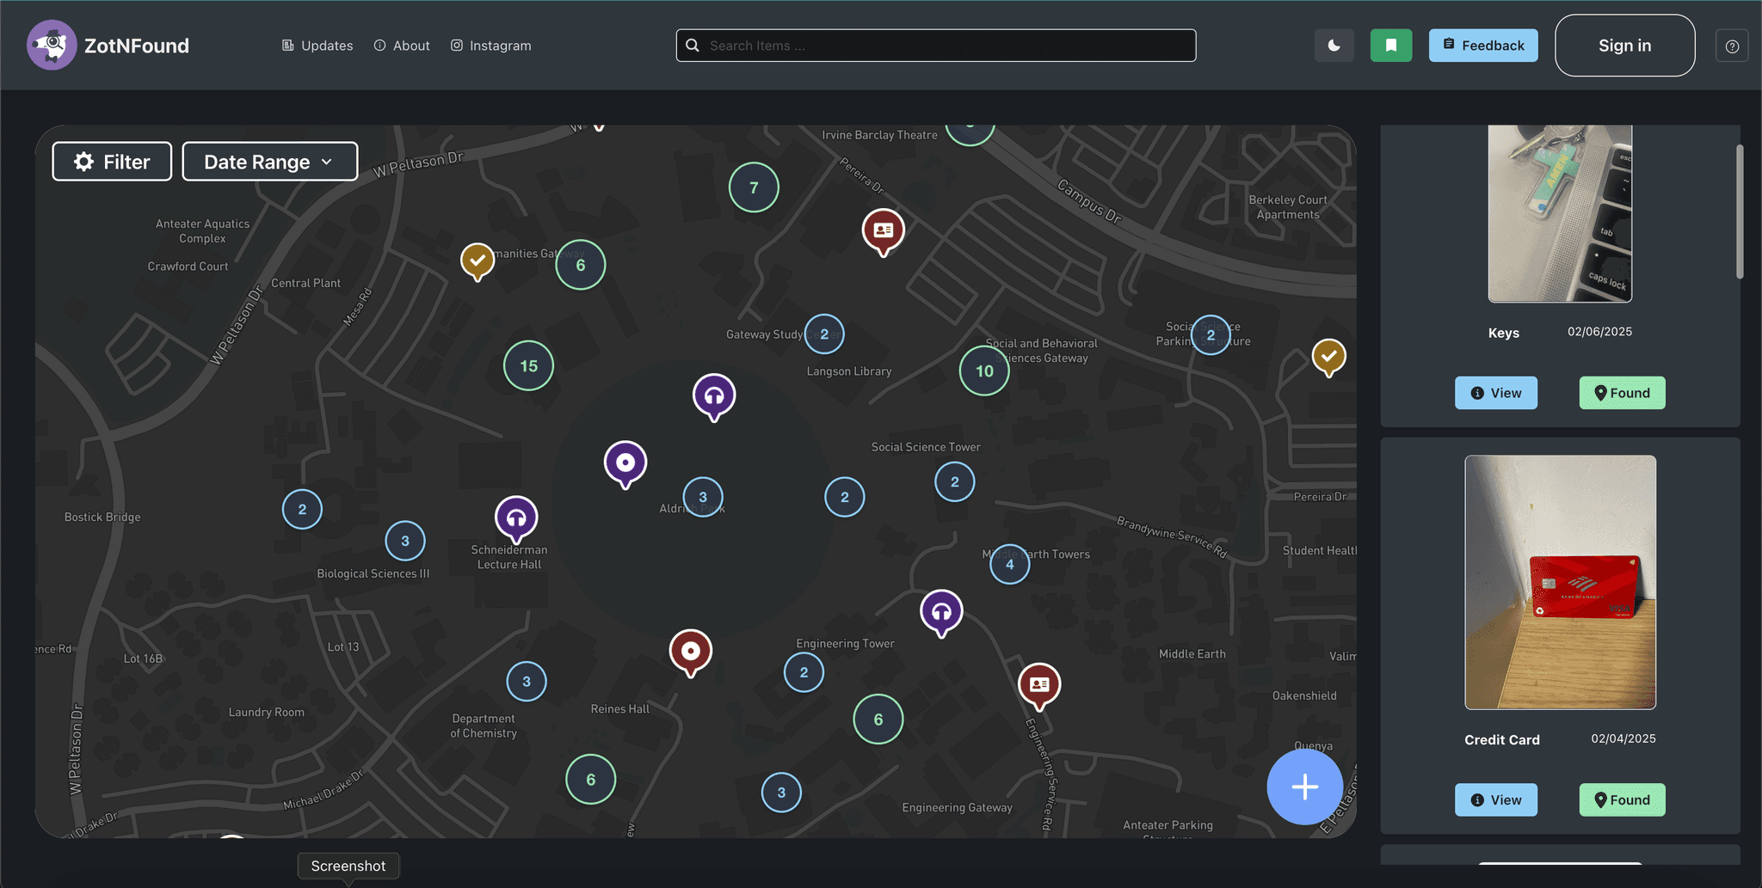Click the 2 cluster under Social Science Tower

pos(954,481)
